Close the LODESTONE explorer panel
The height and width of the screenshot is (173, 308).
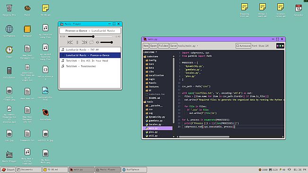click(156, 52)
